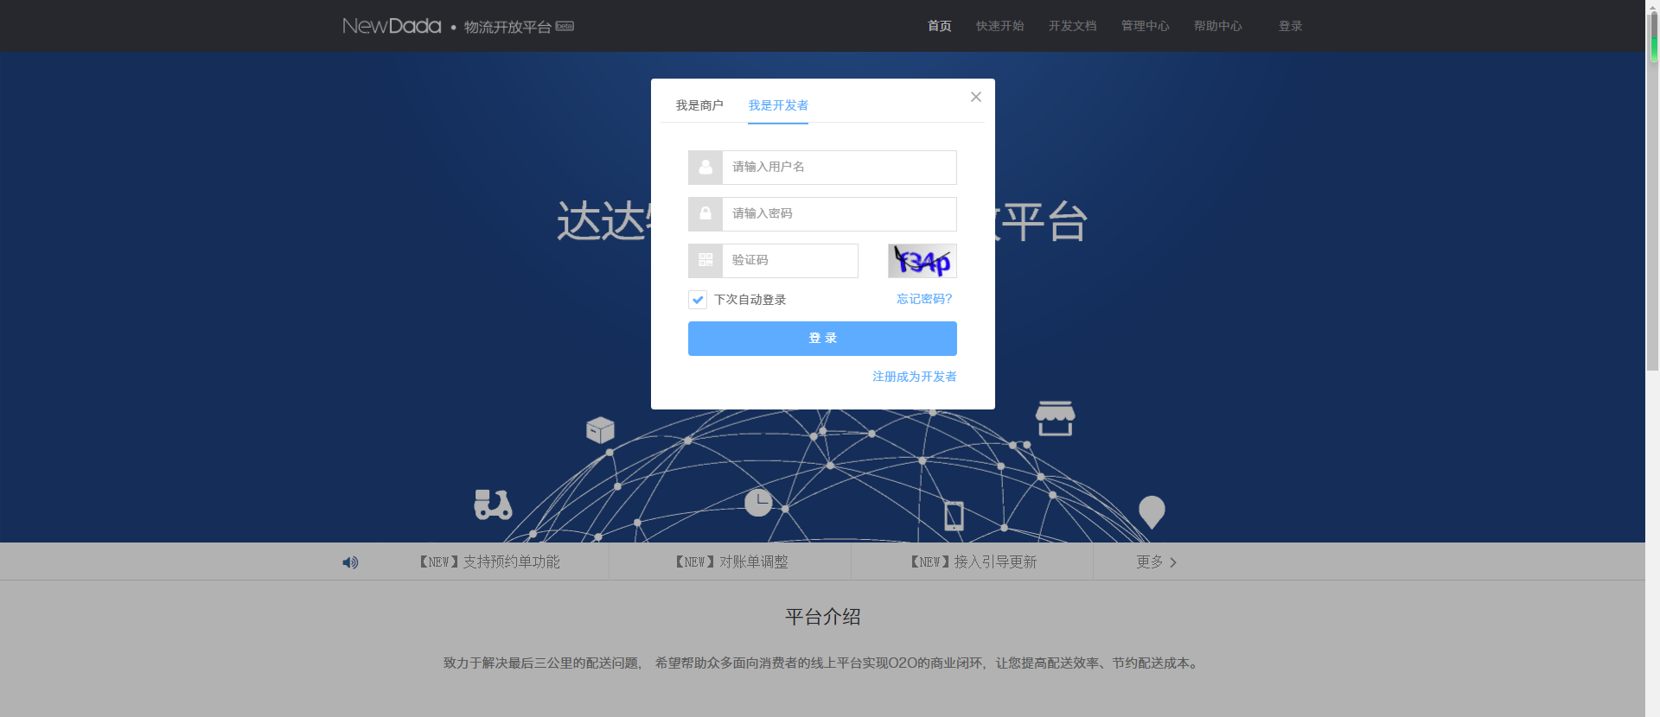The image size is (1660, 717).
Task: Click the map location pin icon
Action: 1152,512
